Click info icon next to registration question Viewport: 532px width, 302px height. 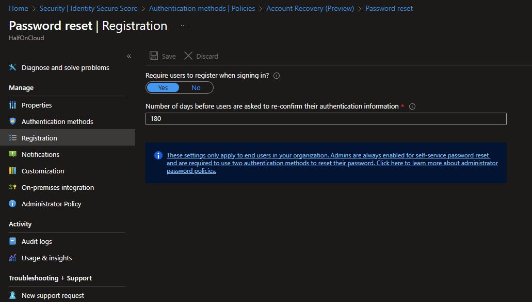[277, 76]
